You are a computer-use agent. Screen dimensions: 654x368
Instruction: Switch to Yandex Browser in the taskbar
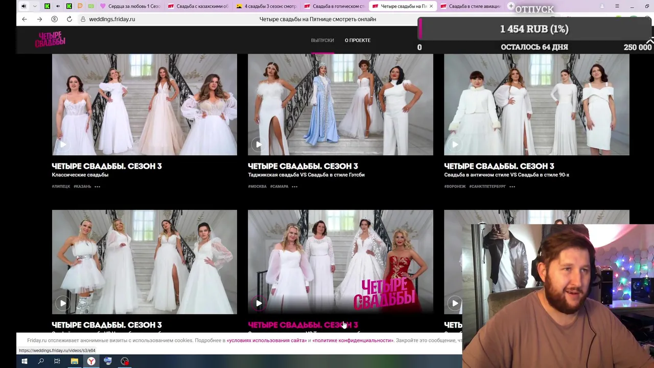tap(91, 361)
